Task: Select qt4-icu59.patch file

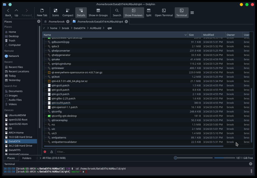Action: click(61, 103)
